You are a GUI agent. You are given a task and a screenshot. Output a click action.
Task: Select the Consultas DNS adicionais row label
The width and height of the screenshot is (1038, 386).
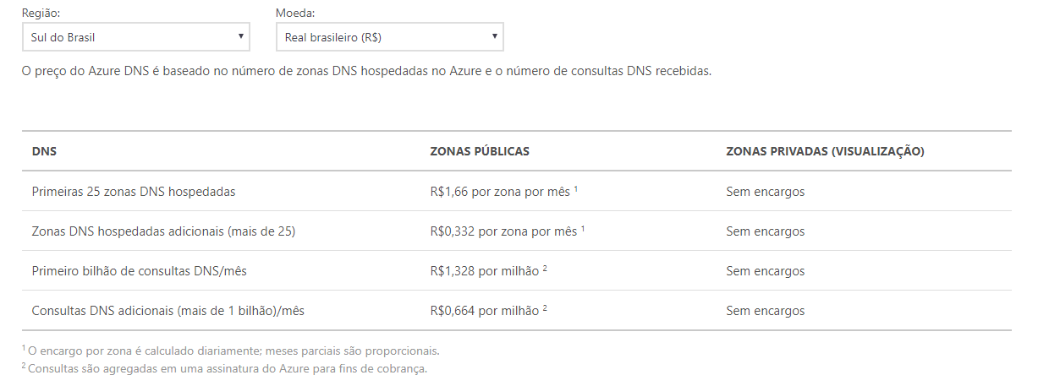[168, 311]
